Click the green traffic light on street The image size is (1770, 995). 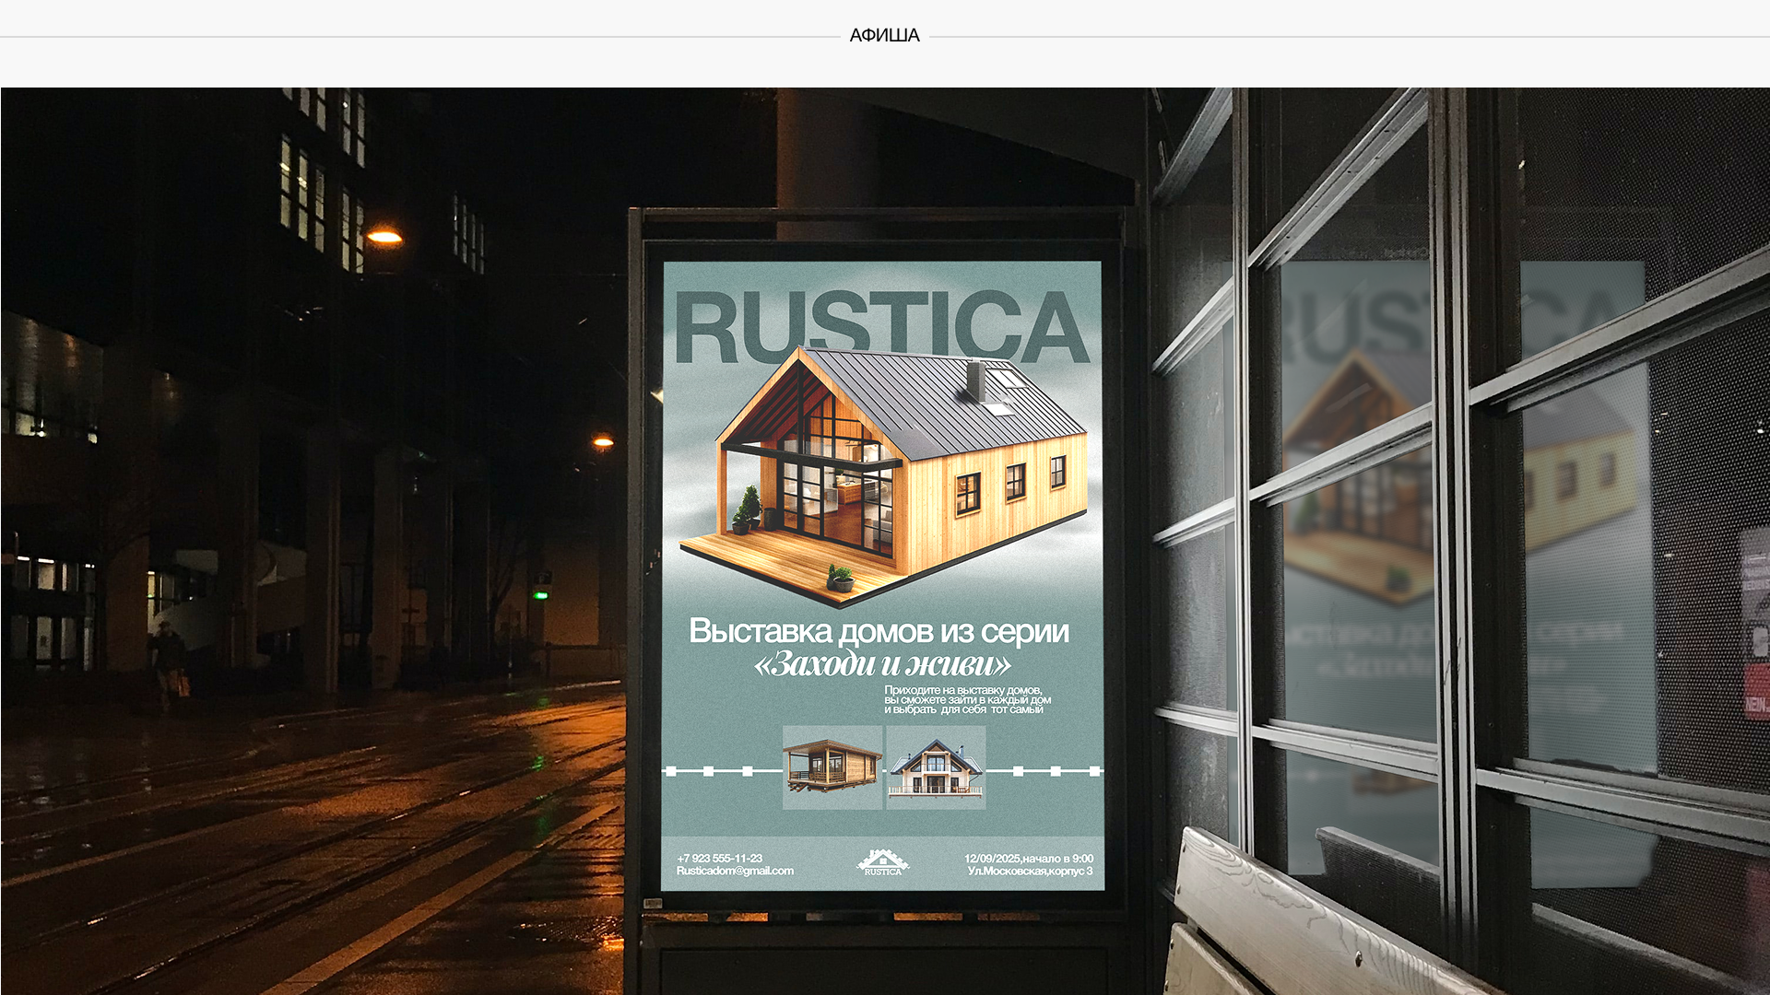[541, 595]
